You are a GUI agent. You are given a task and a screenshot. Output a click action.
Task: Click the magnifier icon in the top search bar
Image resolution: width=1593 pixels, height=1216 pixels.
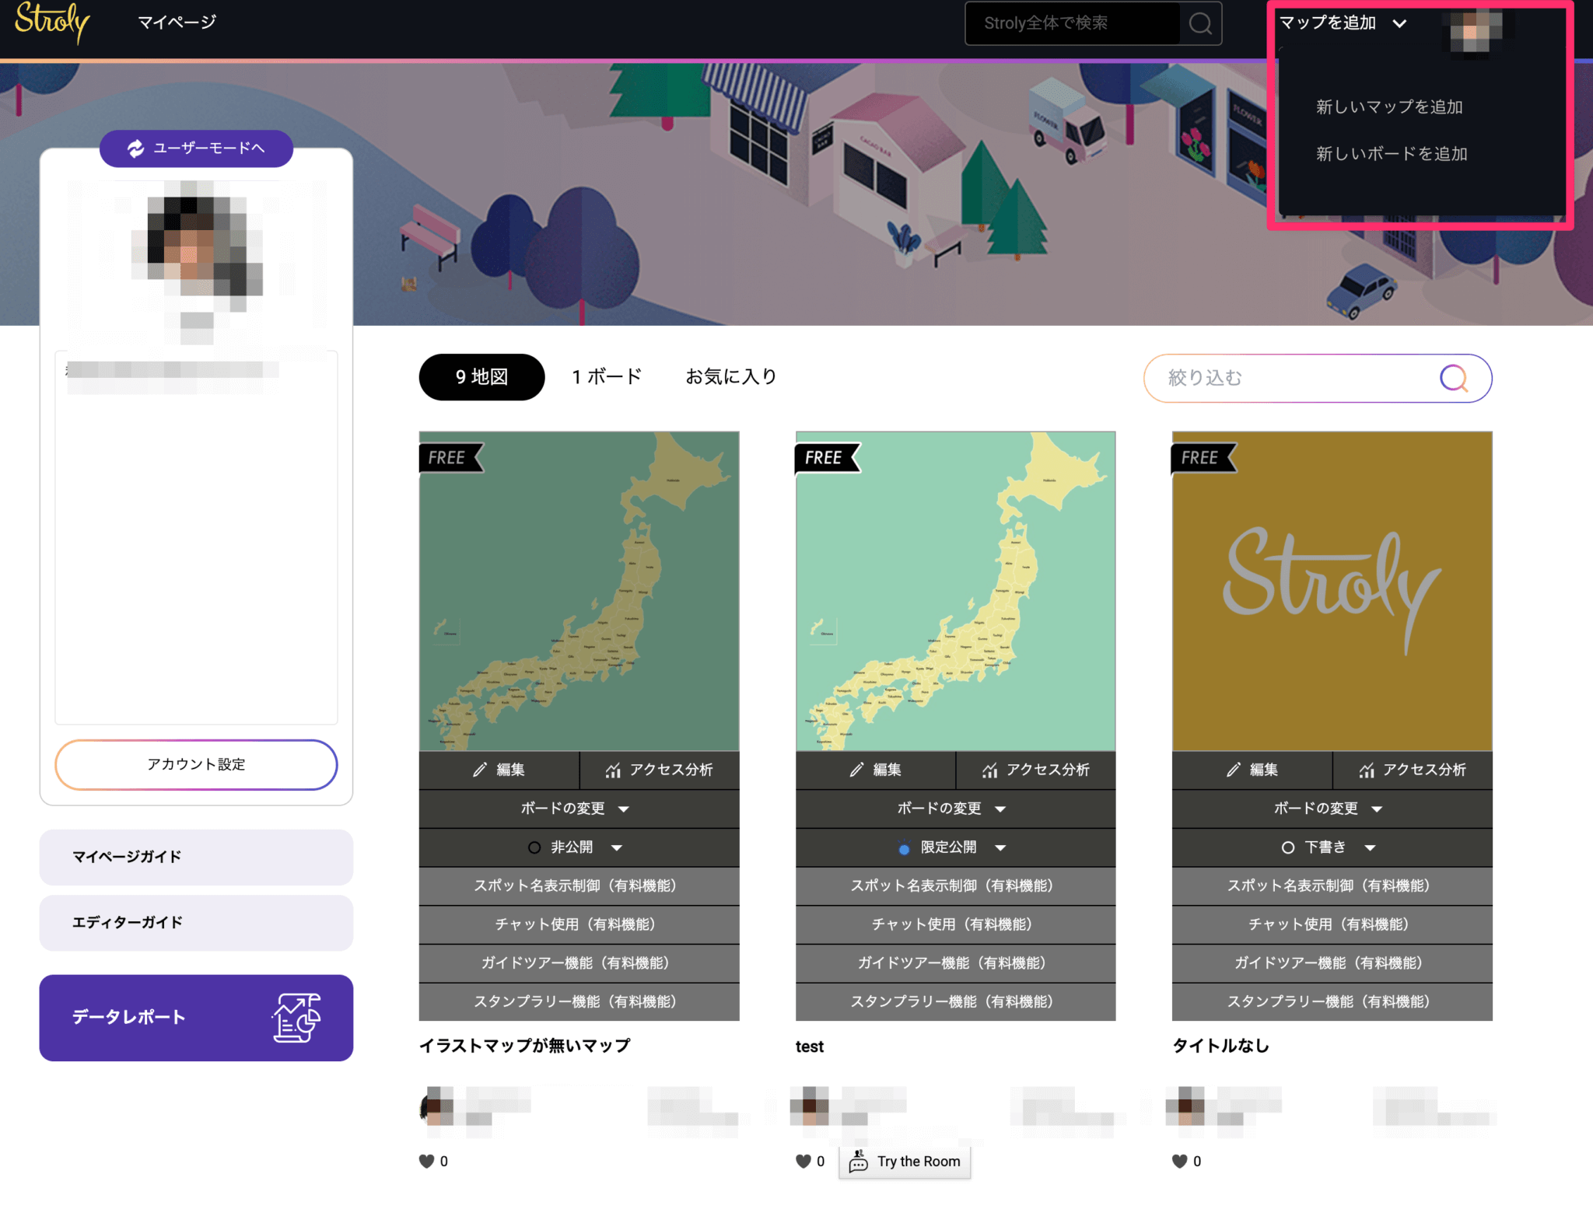(x=1200, y=23)
